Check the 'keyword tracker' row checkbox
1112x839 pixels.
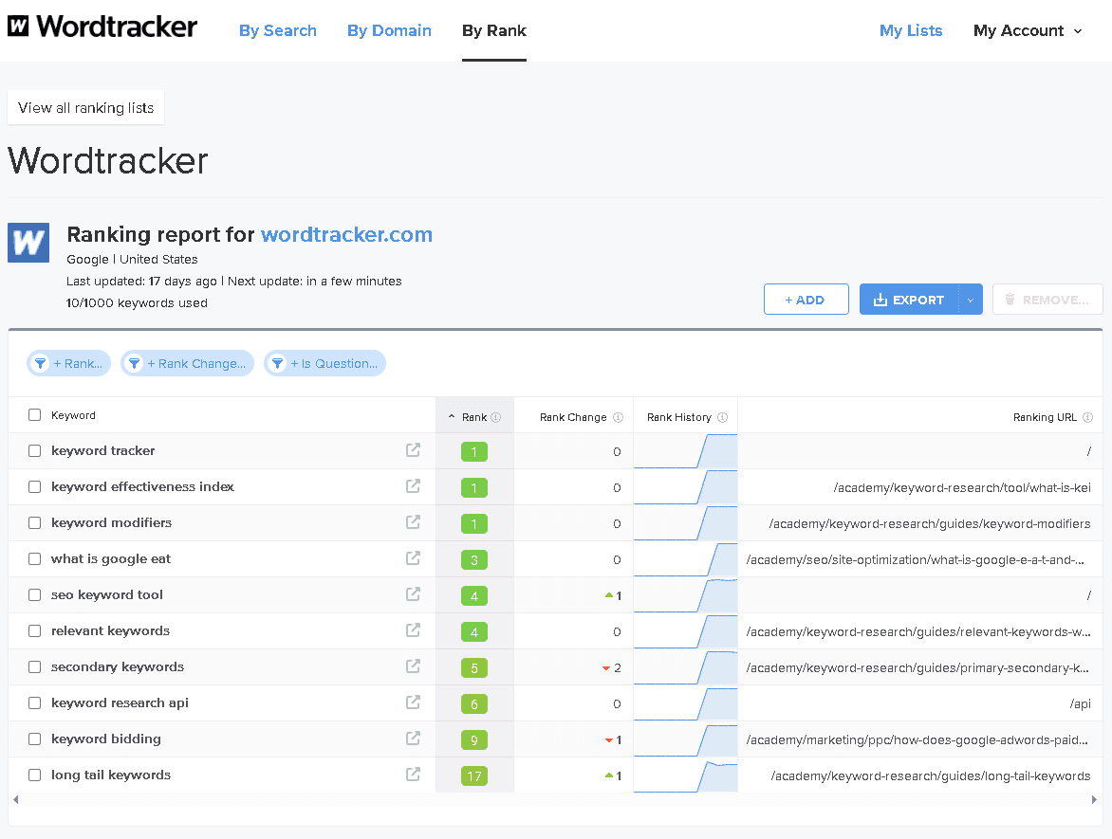click(35, 450)
